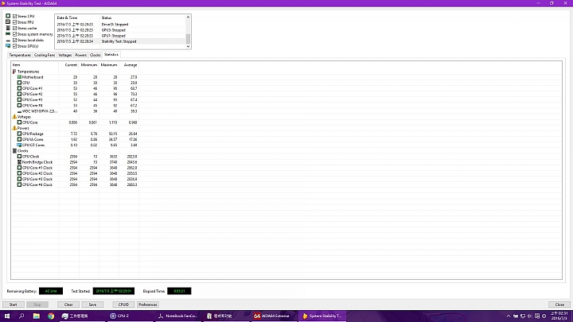Click the Minimum column header

[89, 65]
